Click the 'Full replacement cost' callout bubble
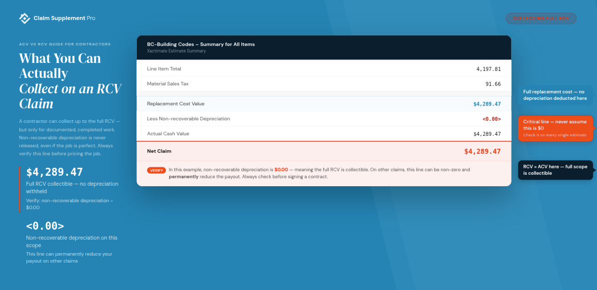The height and width of the screenshot is (290, 597). (x=555, y=95)
